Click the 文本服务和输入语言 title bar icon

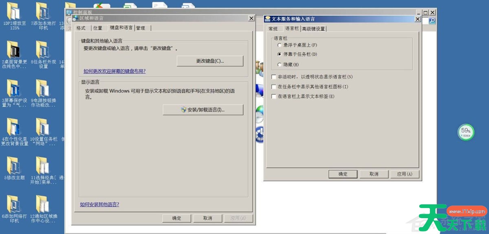coord(268,19)
